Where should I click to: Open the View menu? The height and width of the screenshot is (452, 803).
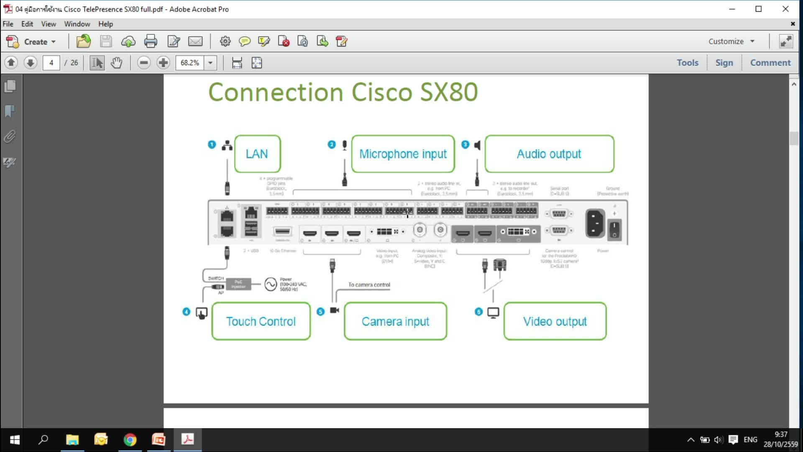(x=49, y=24)
